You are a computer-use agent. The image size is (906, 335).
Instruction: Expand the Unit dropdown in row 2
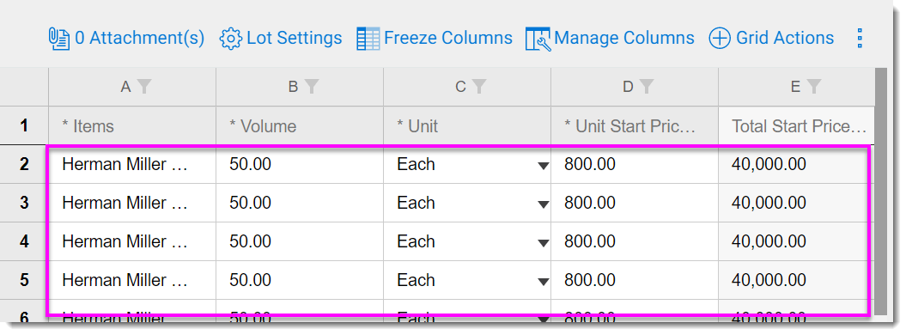[543, 166]
